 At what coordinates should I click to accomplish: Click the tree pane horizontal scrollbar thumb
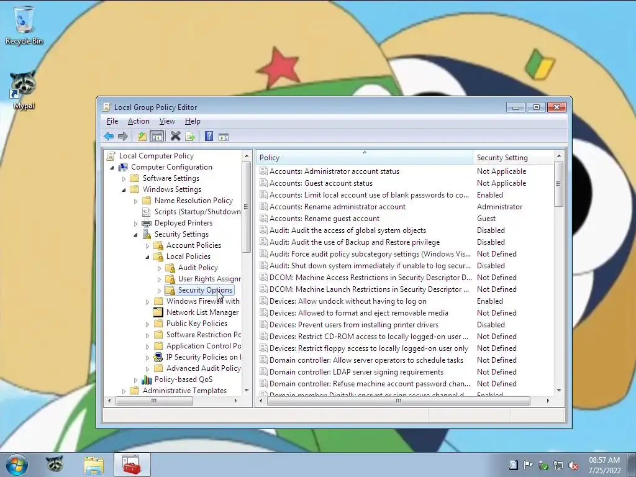pyautogui.click(x=154, y=401)
